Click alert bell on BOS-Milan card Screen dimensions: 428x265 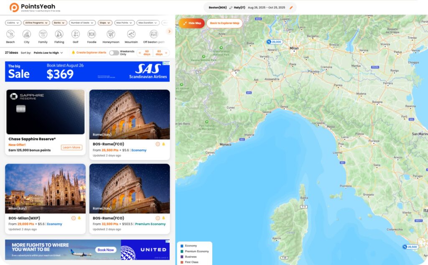point(79,218)
